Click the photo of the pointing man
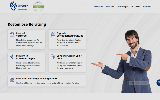This screenshot has width=160, height=100. (121, 61)
